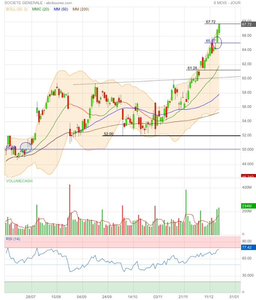Click the 48.000 price axis label
Viewport: 256px width, 300px height.
[x=248, y=164]
